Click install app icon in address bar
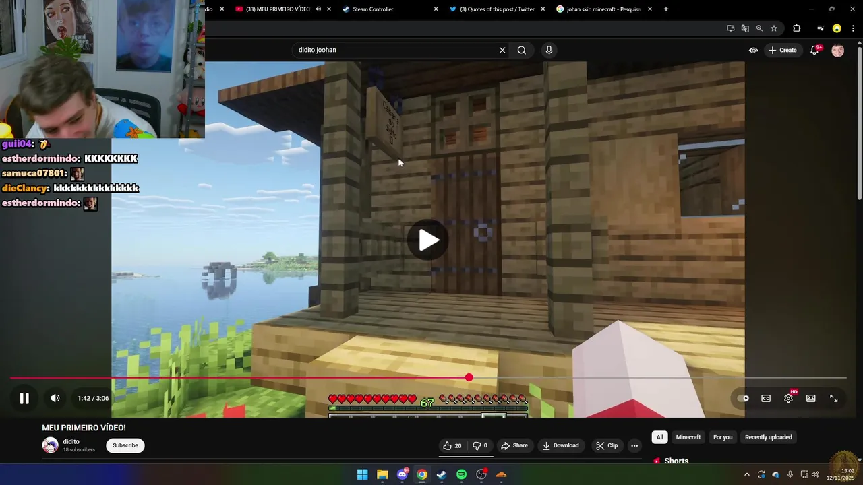Viewport: 863px width, 485px height. (x=730, y=28)
